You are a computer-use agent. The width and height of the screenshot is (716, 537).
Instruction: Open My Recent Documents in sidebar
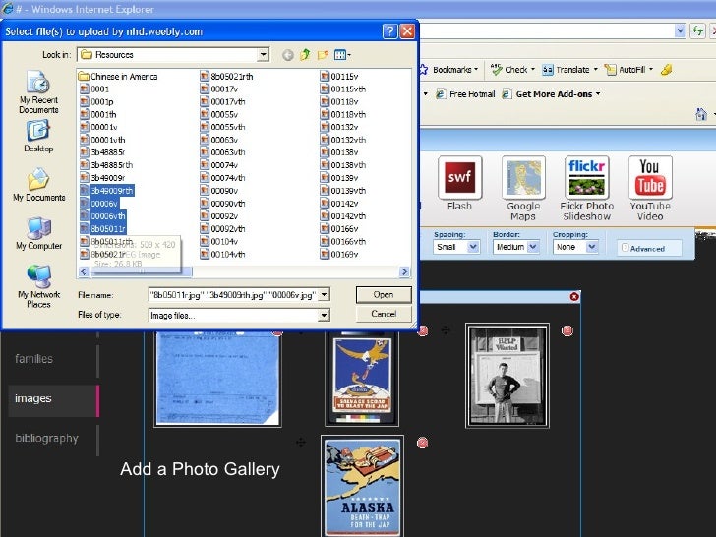point(38,91)
